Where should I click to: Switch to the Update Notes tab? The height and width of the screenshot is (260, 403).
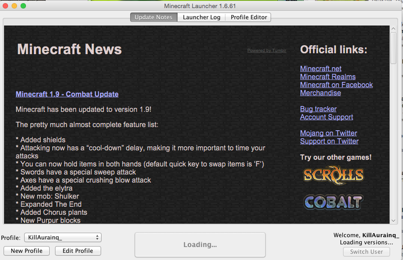(x=153, y=17)
